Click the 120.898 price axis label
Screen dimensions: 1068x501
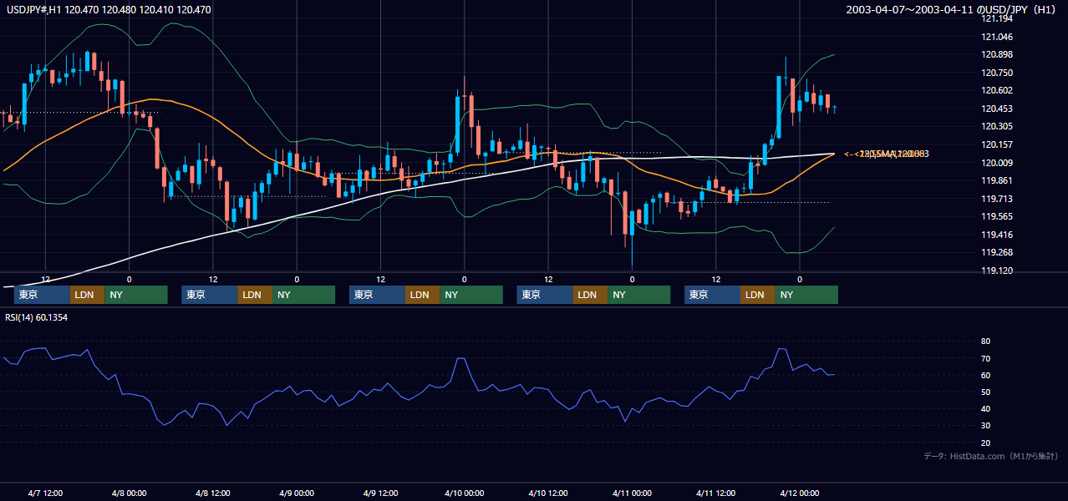click(997, 54)
